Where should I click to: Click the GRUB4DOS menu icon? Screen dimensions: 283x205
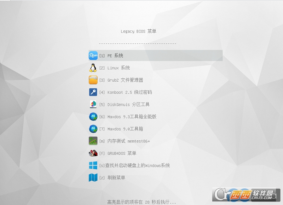(93, 153)
